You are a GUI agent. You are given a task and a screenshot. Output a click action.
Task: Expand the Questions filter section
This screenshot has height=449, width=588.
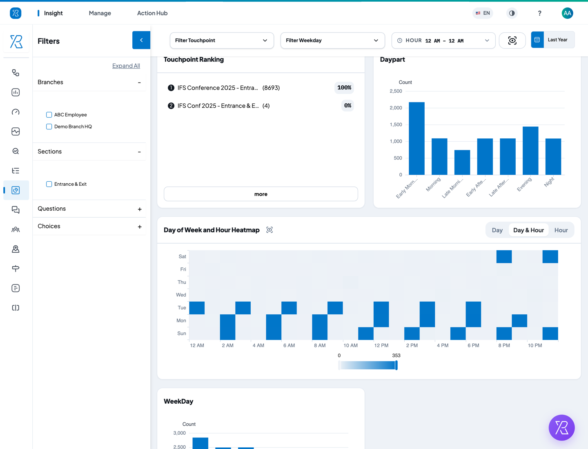coord(140,209)
